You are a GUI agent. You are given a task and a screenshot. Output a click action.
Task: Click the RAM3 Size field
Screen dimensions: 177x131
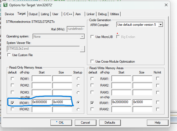tap(143, 92)
